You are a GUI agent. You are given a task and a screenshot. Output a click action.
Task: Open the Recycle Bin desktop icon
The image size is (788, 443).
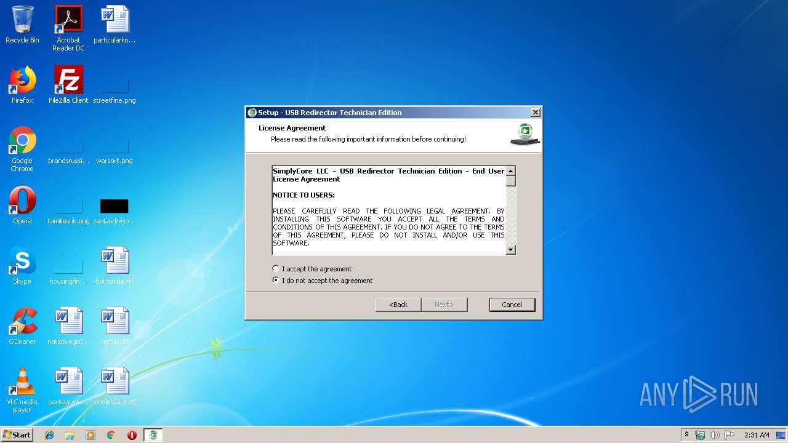pyautogui.click(x=22, y=25)
